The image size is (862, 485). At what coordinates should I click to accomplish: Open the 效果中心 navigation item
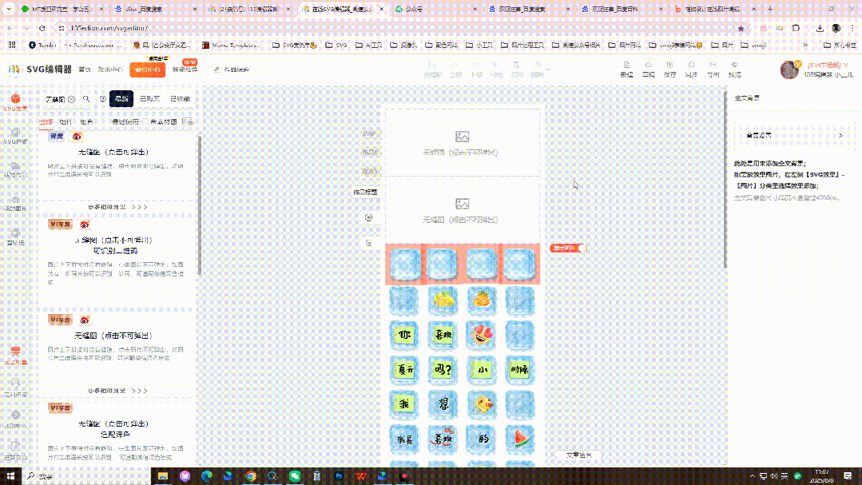110,70
